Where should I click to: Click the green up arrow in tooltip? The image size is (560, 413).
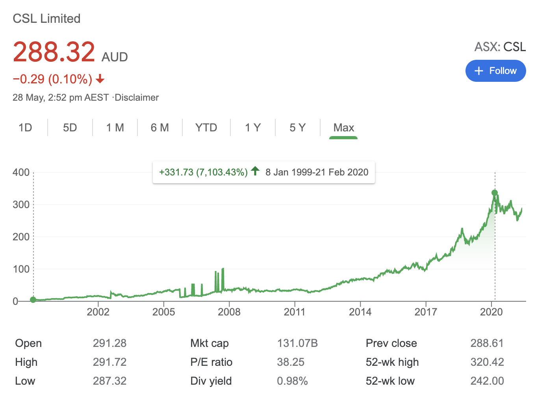255,171
